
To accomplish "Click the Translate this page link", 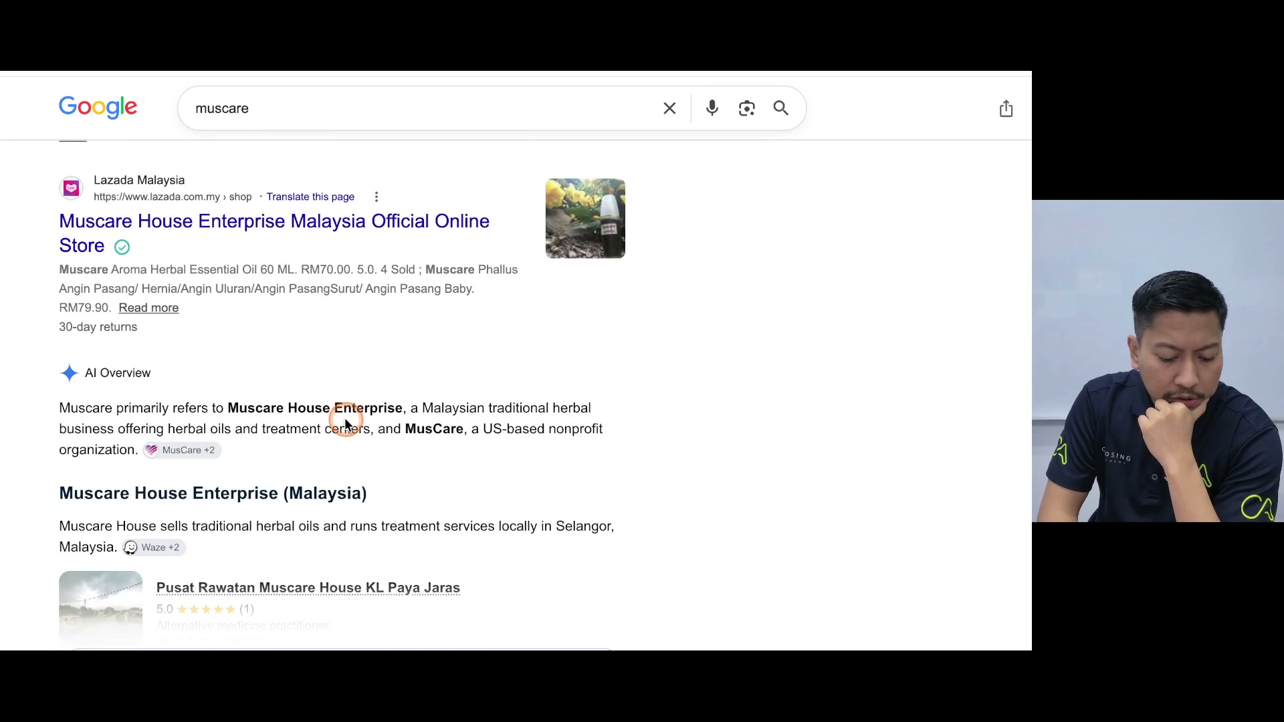I will 310,197.
